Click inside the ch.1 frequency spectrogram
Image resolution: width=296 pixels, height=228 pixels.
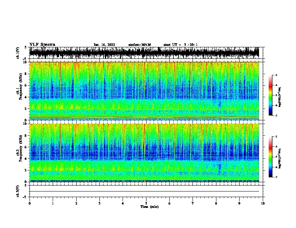[144, 91]
